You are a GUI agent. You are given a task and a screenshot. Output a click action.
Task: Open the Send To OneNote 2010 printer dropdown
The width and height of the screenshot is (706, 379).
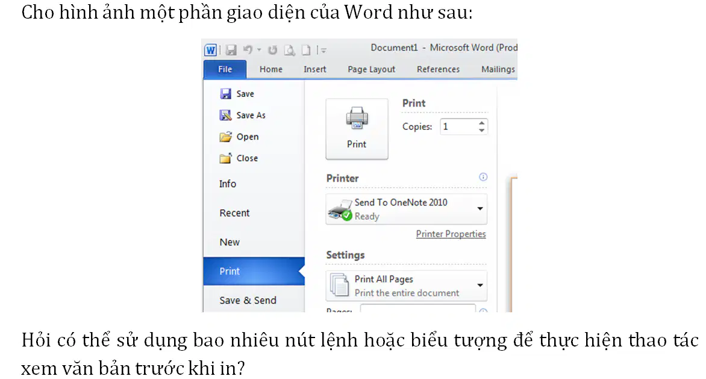pos(406,209)
